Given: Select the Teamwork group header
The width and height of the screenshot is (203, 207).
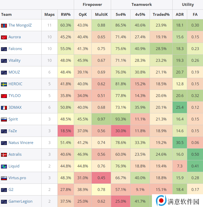Looking at the screenshot, I should [x=142, y=5].
